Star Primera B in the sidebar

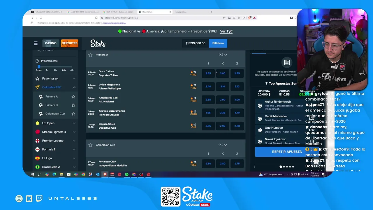73,105
